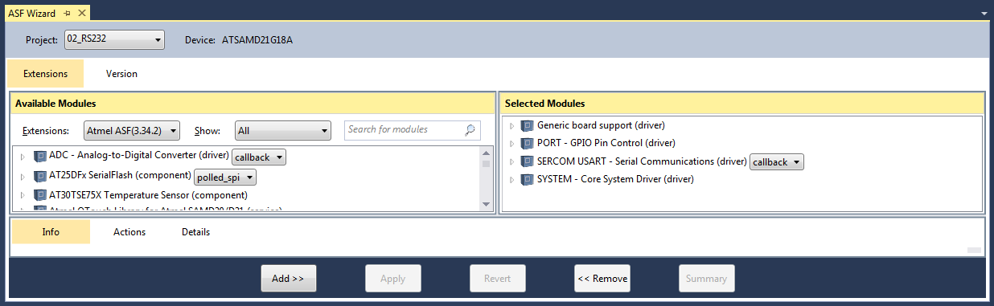
Task: Select the Actions tab
Action: pyautogui.click(x=129, y=231)
